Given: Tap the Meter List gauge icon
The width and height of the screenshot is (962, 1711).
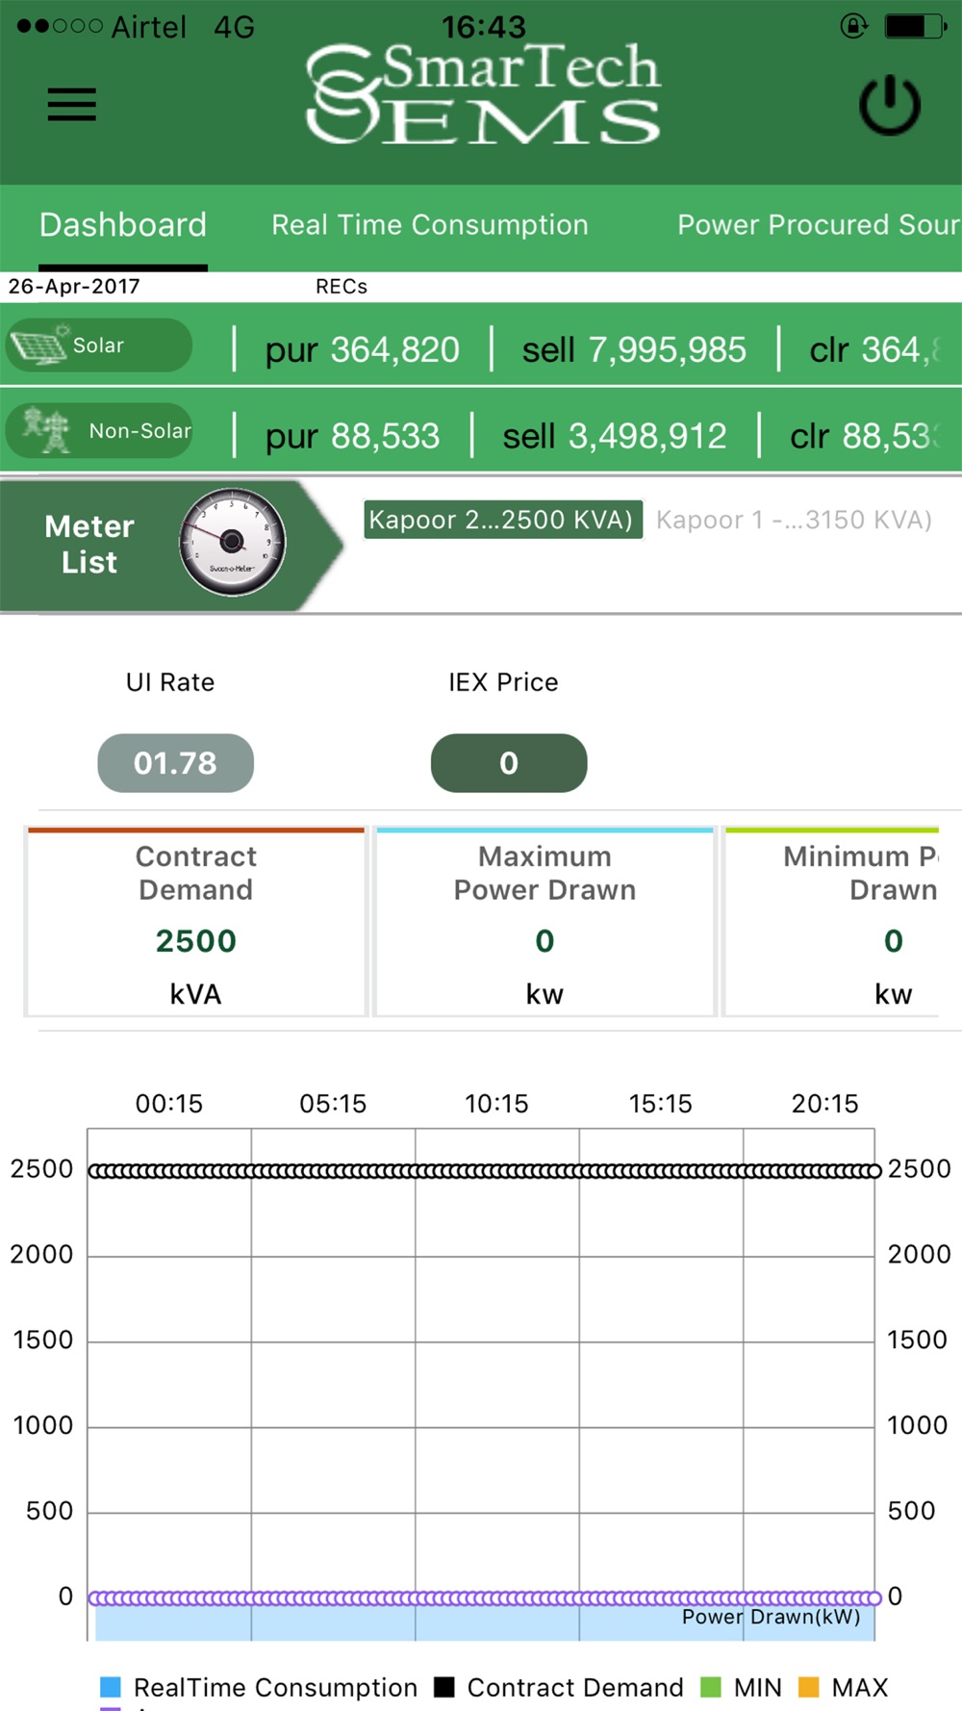Looking at the screenshot, I should pos(232,543).
